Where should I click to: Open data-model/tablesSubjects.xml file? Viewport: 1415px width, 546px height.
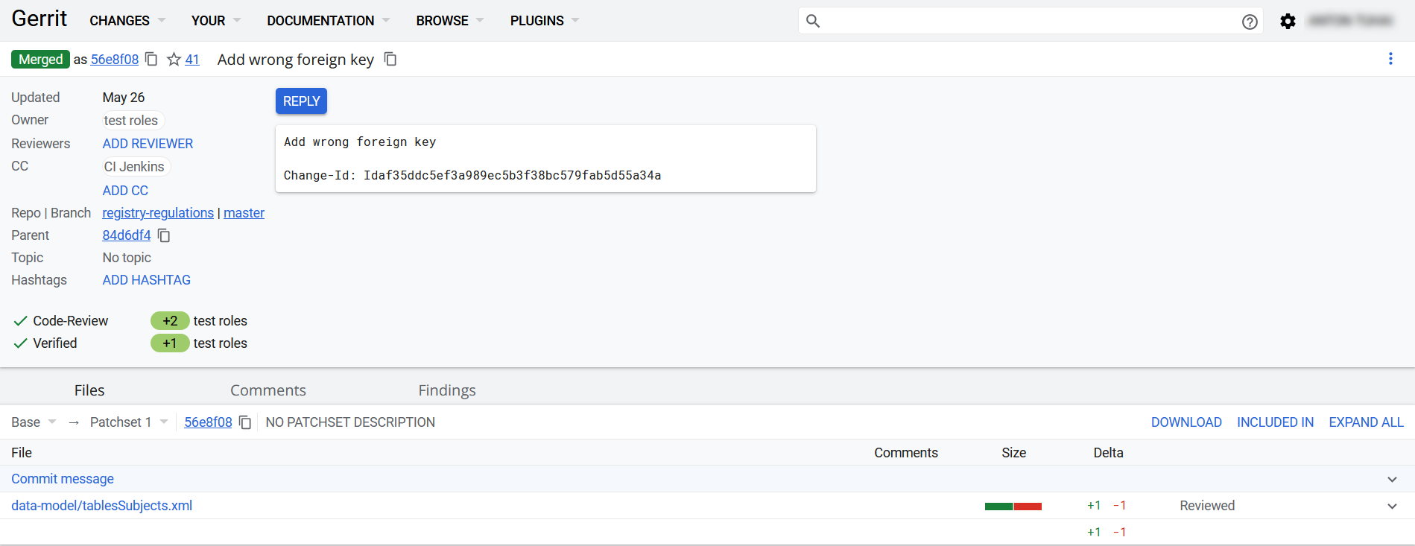pyautogui.click(x=102, y=506)
